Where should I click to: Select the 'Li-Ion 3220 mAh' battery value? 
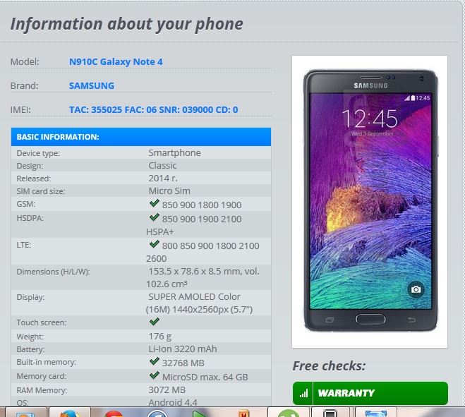[x=183, y=349]
